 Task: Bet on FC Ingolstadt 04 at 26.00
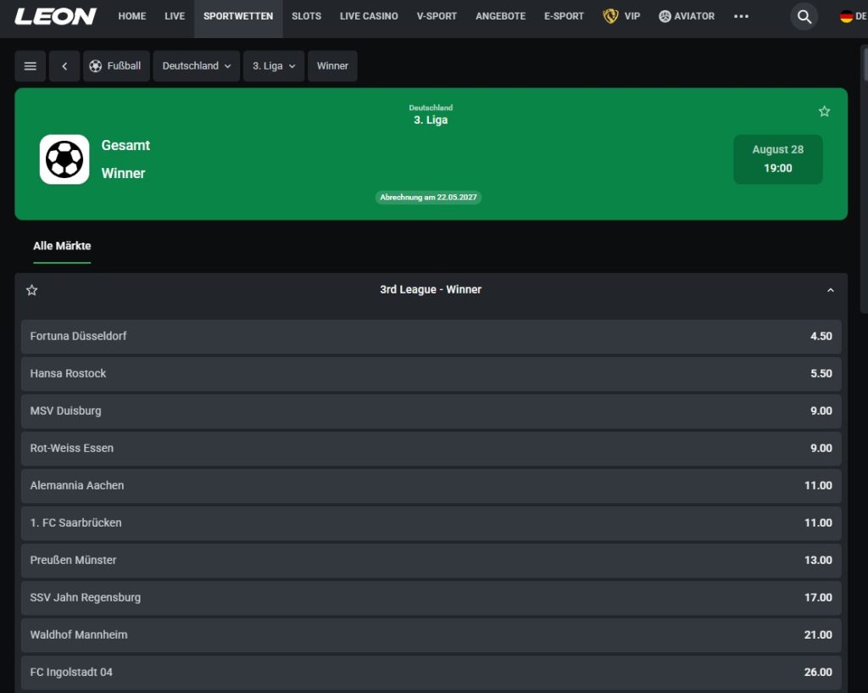[431, 672]
